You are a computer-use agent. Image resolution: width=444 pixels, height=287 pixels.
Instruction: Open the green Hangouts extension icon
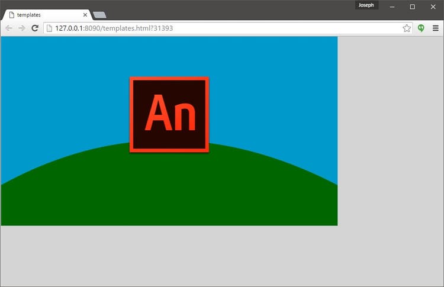pos(421,28)
